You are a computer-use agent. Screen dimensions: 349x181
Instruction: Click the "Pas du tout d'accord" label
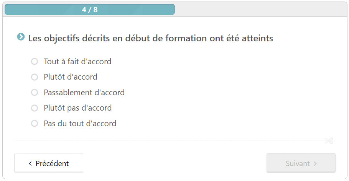coord(80,124)
